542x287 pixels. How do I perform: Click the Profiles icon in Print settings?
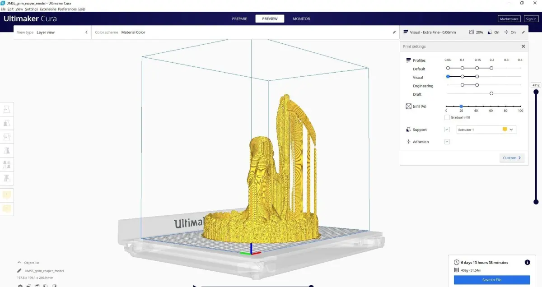point(408,60)
